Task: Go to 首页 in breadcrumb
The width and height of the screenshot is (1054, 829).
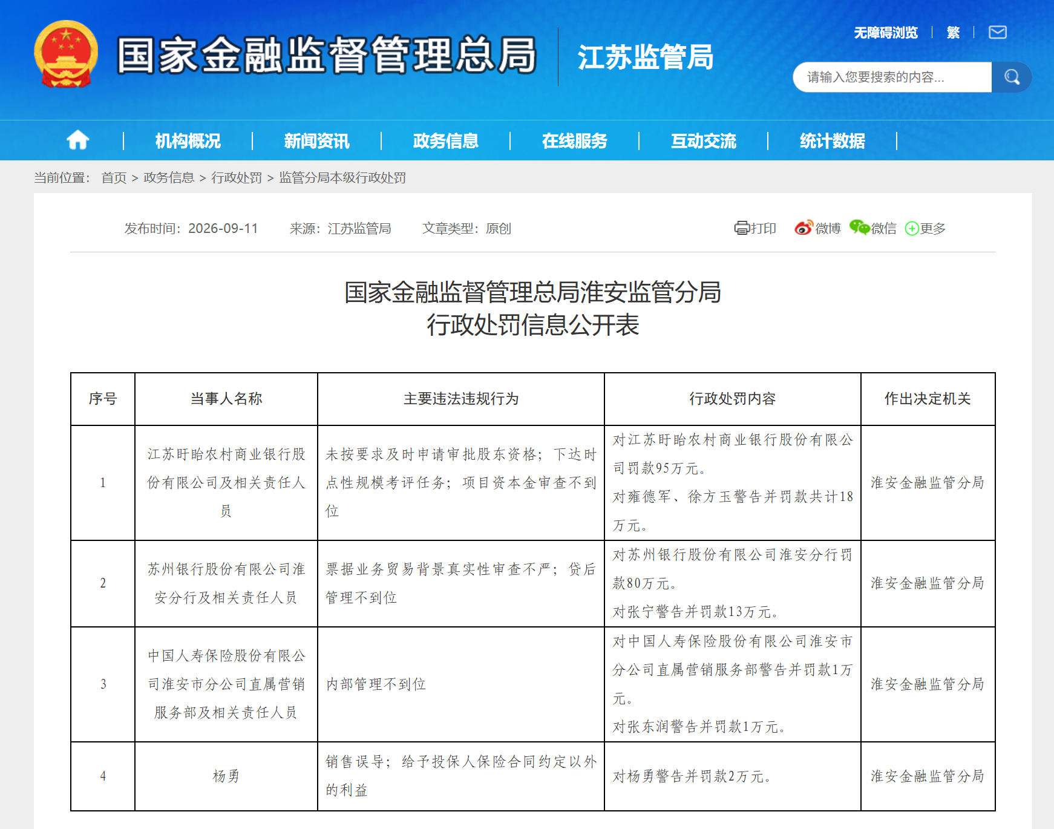Action: 114,177
